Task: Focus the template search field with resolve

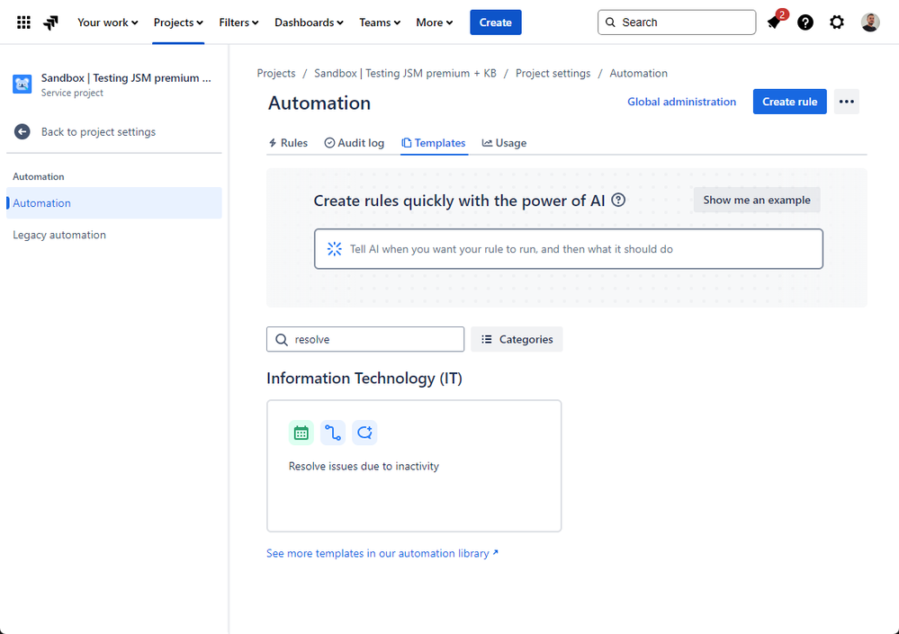Action: (x=365, y=340)
